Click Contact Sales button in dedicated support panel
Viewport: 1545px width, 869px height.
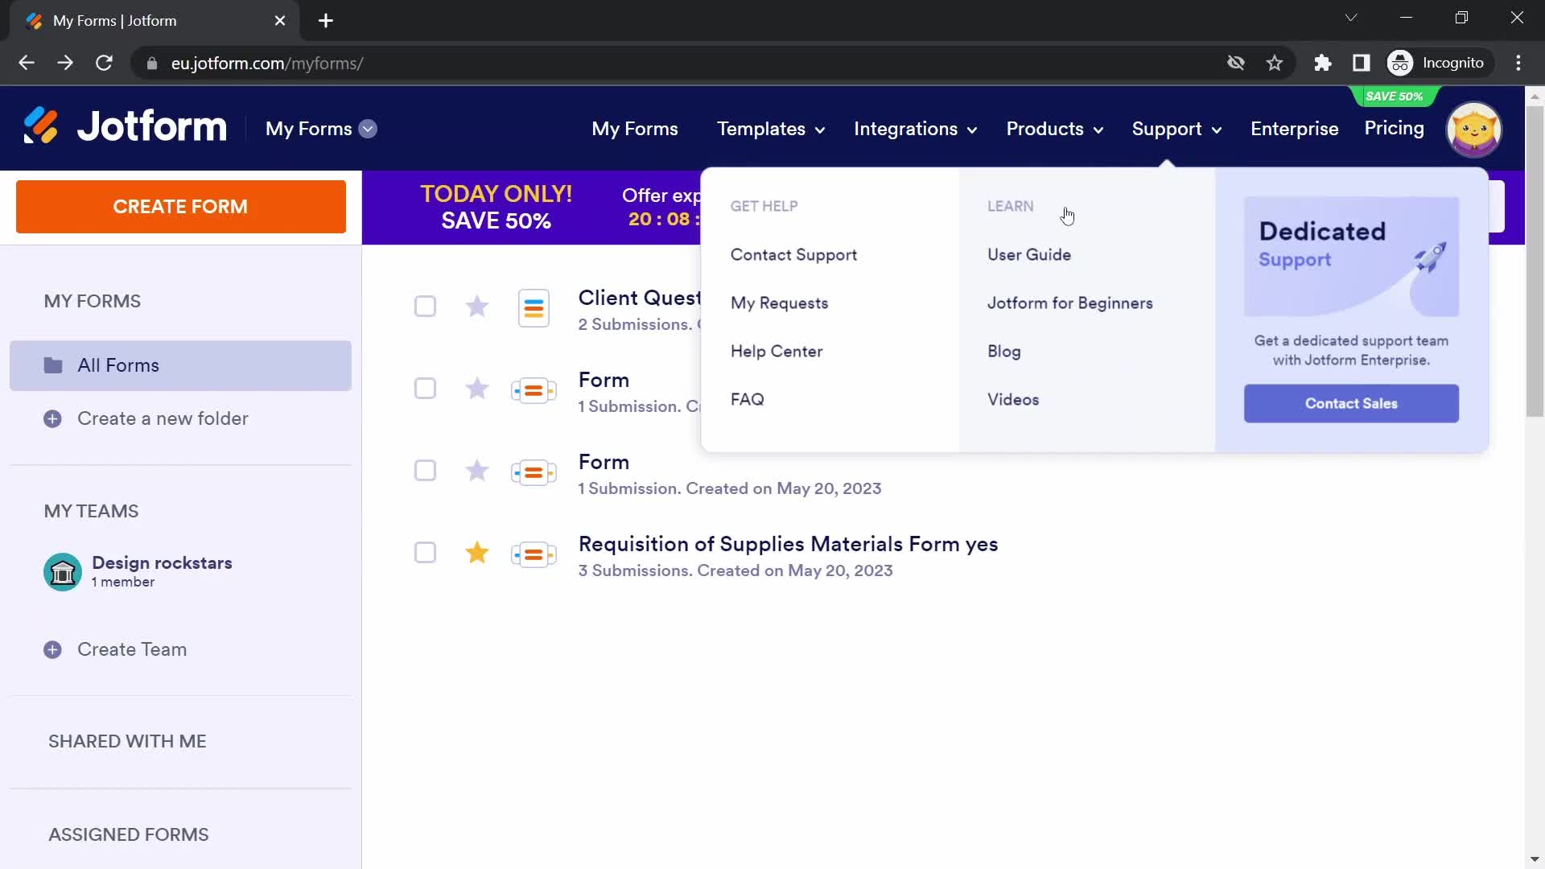[1352, 403]
